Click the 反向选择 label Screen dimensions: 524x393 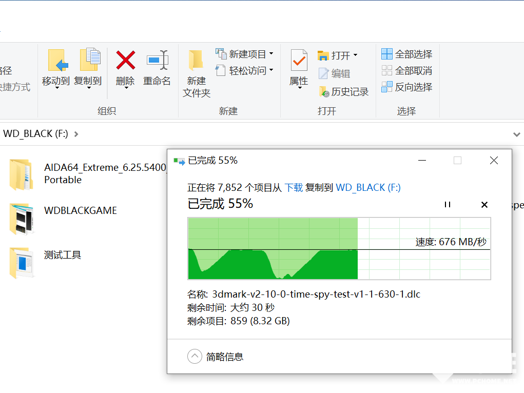(413, 87)
